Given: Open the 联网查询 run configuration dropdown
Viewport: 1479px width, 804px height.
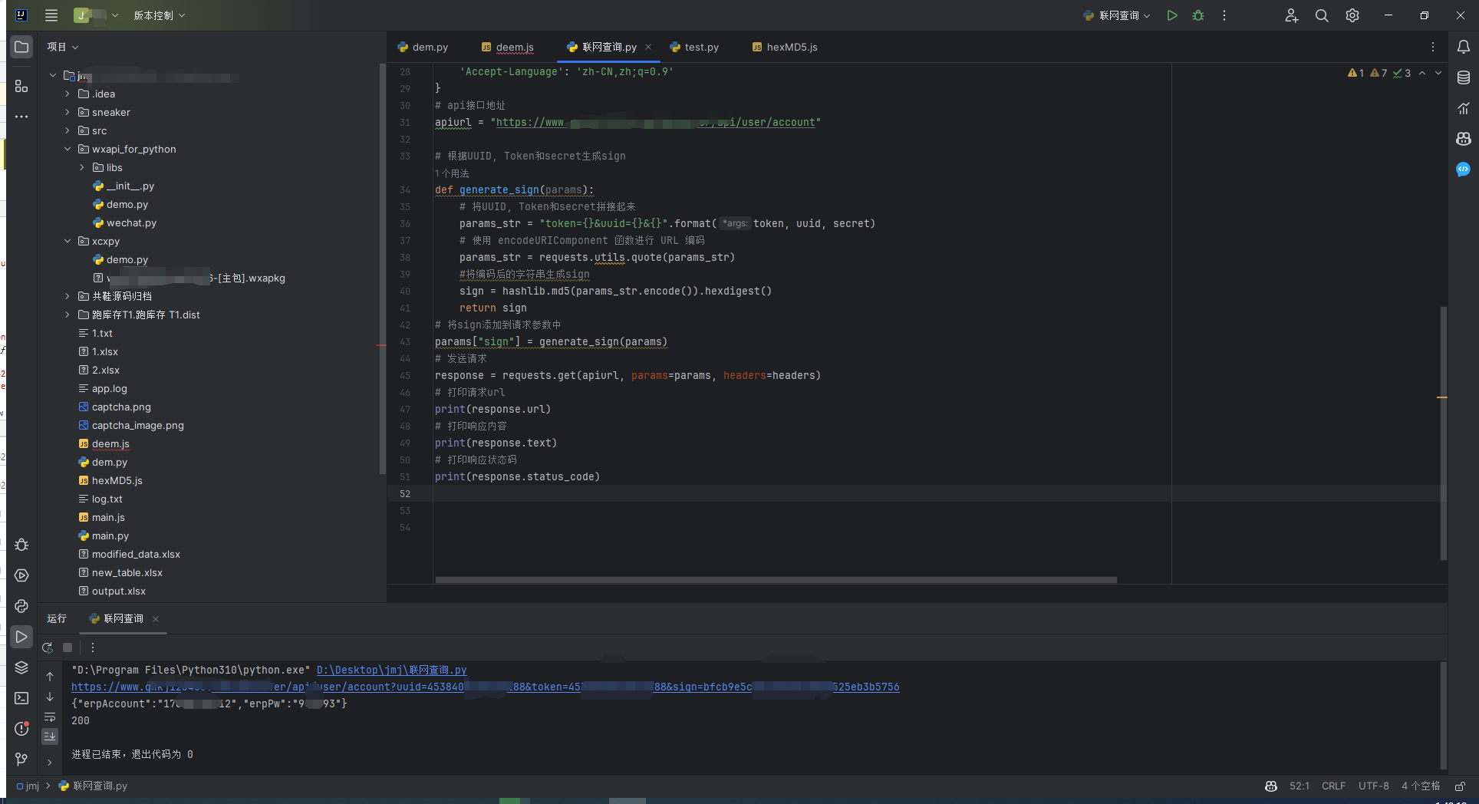Looking at the screenshot, I should coord(1117,15).
